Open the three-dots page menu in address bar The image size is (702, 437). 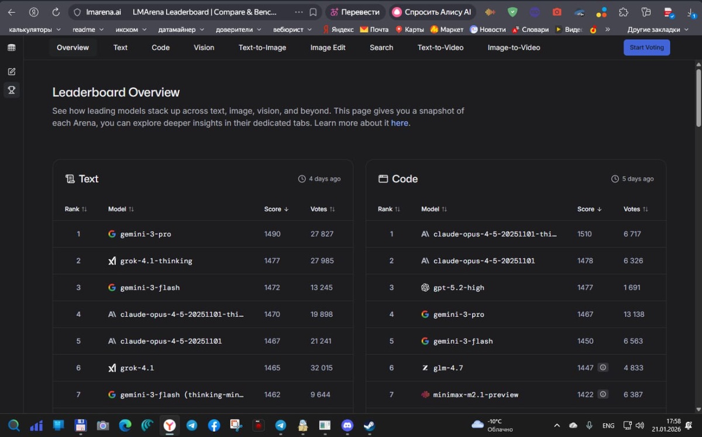[x=299, y=12]
